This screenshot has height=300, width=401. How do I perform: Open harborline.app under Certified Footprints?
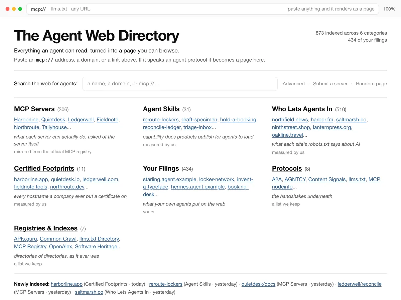[x=31, y=179]
